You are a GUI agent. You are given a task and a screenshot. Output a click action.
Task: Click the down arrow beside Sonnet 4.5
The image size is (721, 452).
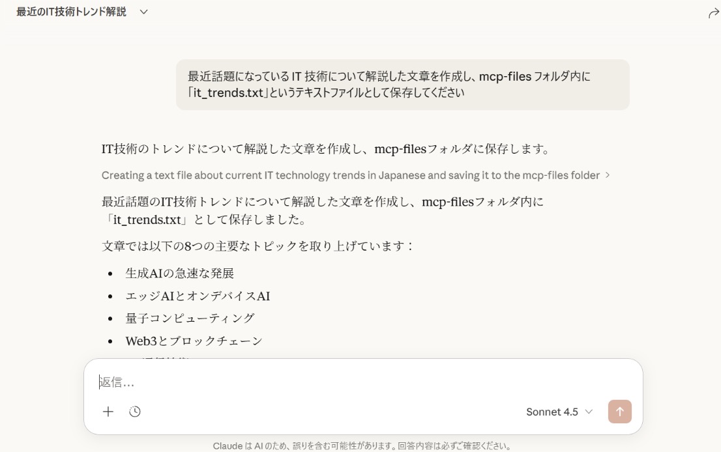[589, 412]
